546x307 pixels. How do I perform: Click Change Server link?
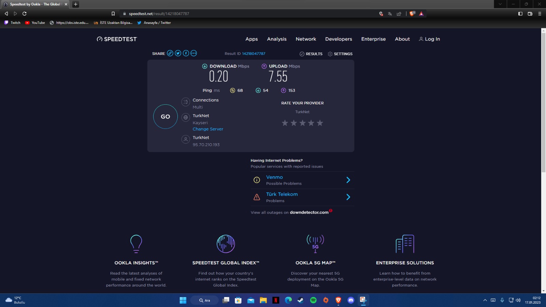pyautogui.click(x=208, y=129)
